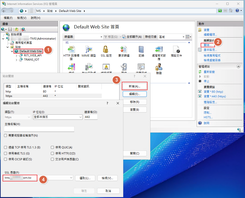Image resolution: width=245 pixels, height=198 pixels.
Task: Open the View (V) menu
Action: (22, 18)
